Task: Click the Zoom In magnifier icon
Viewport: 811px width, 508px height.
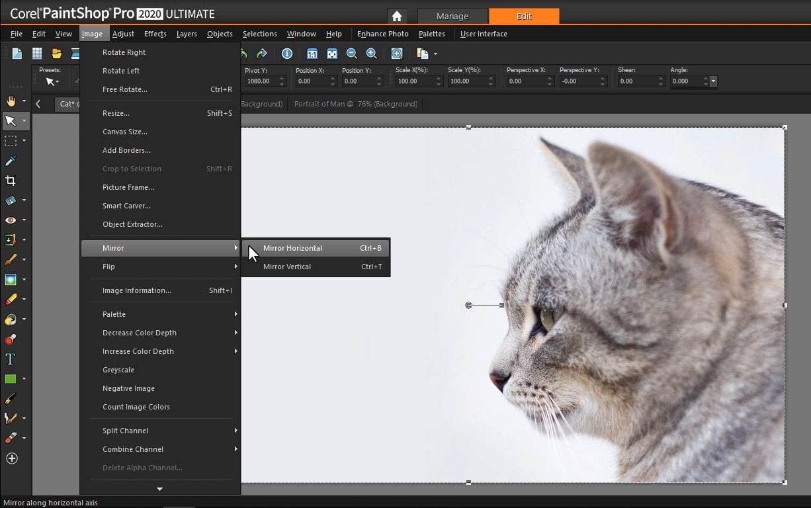Action: pyautogui.click(x=372, y=54)
